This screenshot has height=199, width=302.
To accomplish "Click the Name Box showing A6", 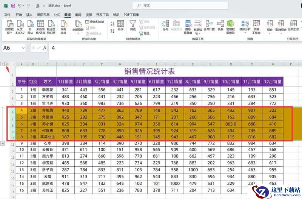I will pyautogui.click(x=12, y=48).
